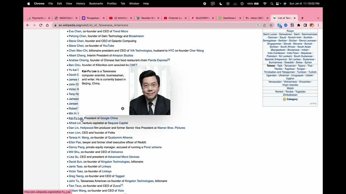Follow the VIA Technologies link
346x194 pixels.
point(141,51)
